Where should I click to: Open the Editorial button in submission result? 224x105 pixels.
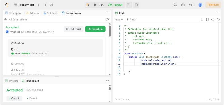pyautogui.click(x=74, y=29)
